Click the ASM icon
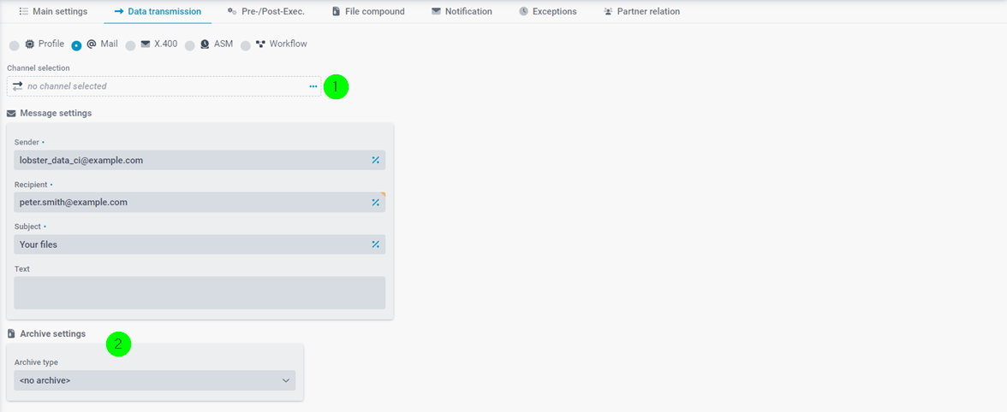Image resolution: width=1007 pixels, height=412 pixels. [x=205, y=44]
